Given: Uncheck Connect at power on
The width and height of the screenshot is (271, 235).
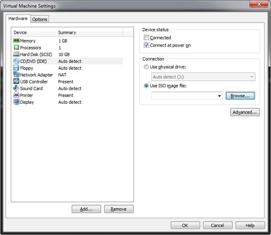Looking at the screenshot, I should (146, 45).
